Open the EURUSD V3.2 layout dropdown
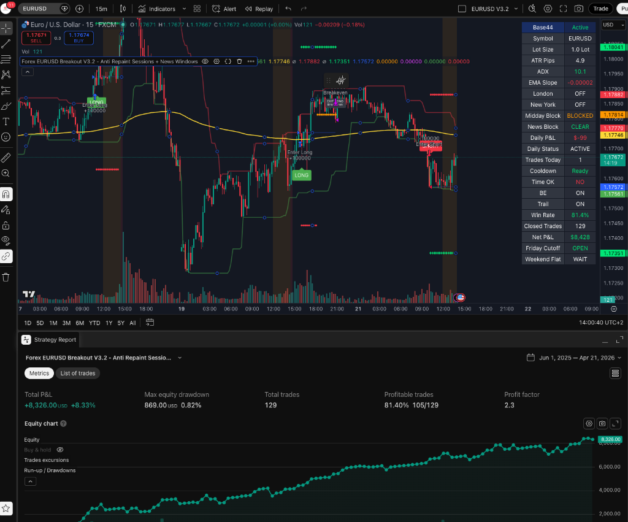 [x=494, y=9]
